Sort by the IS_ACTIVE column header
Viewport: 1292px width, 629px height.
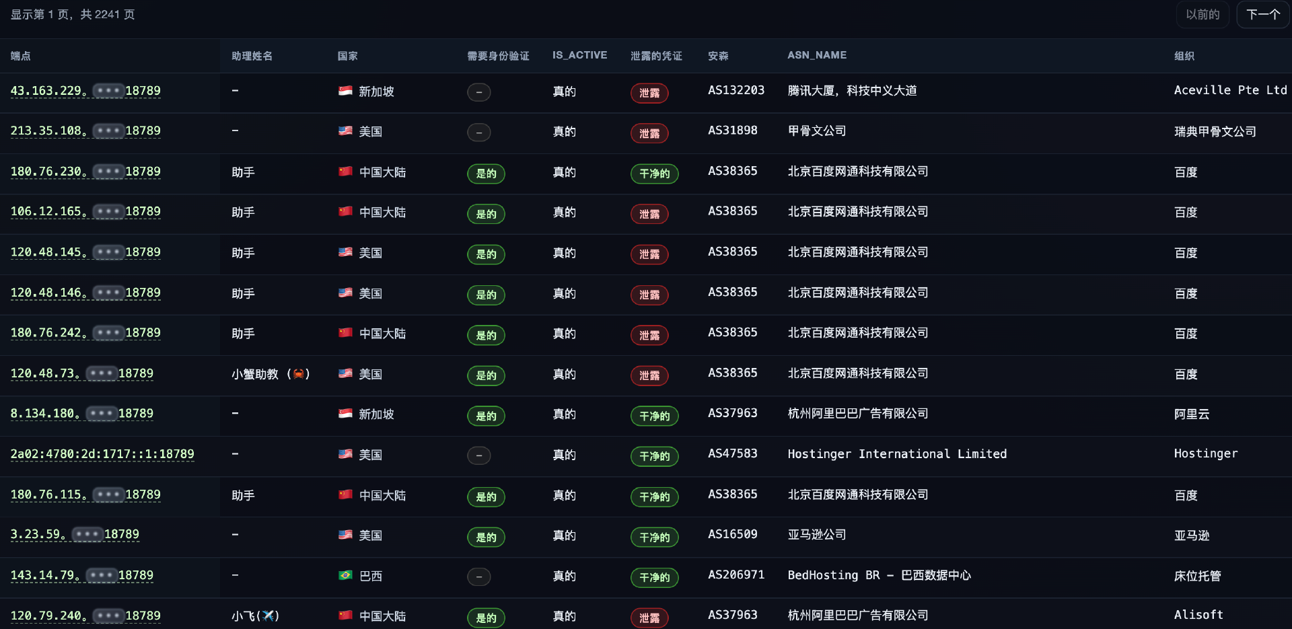click(x=579, y=55)
